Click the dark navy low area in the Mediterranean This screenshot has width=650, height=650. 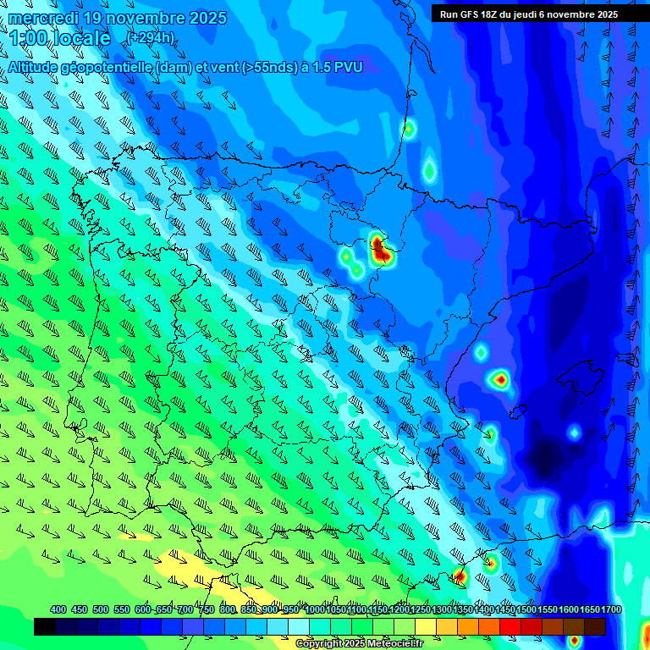(x=542, y=461)
